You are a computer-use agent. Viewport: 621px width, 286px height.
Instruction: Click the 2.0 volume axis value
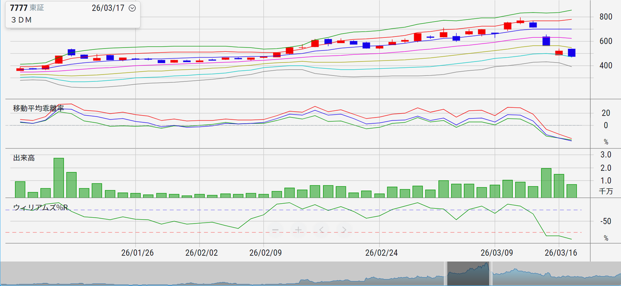click(x=606, y=168)
